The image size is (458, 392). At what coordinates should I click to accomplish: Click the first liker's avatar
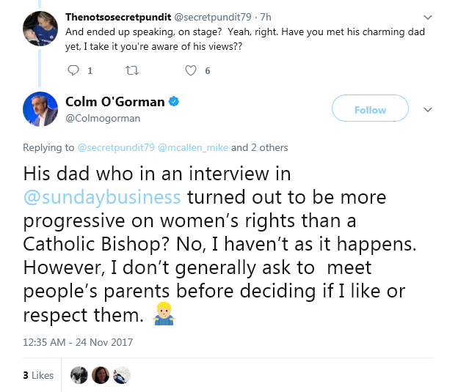point(78,374)
